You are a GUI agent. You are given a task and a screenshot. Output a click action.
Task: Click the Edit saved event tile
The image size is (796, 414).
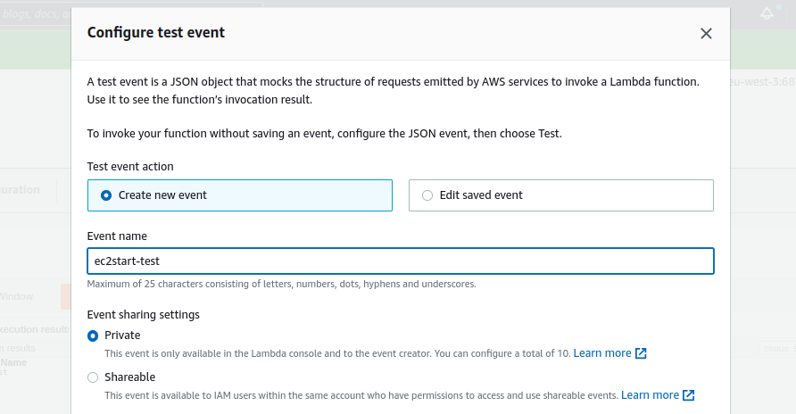point(561,195)
